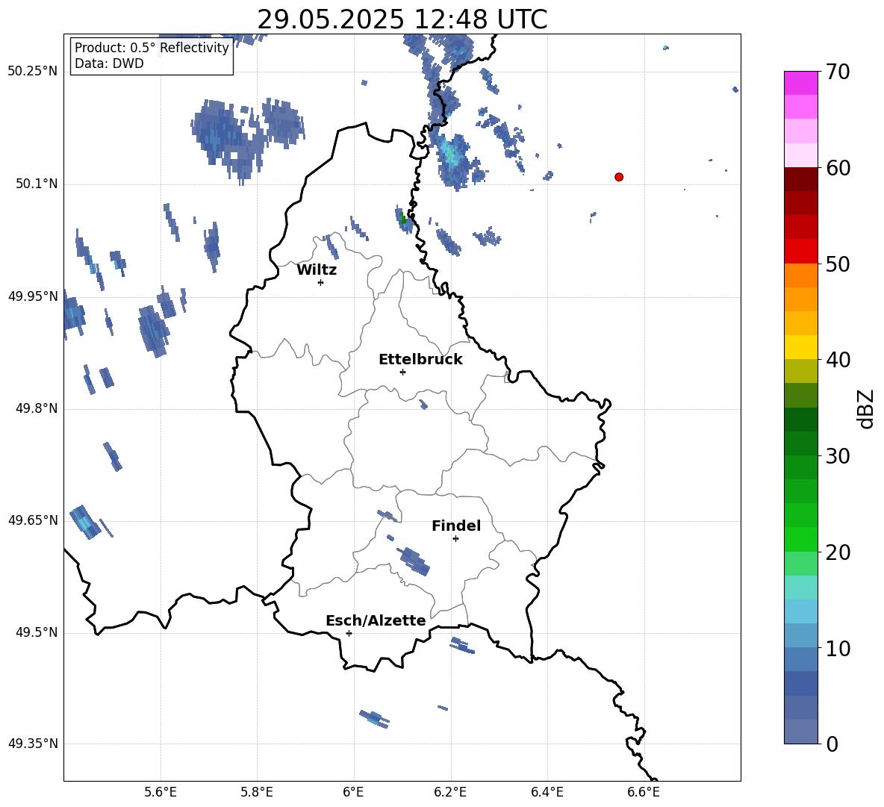Click the 49.65°N latitude label
Viewport: 884px width, 807px height.
coord(33,520)
